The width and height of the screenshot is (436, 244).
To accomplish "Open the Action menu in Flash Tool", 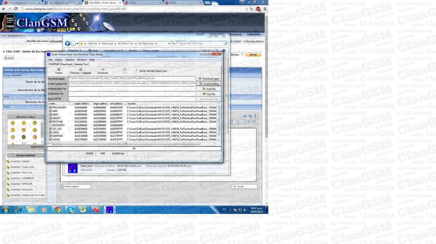I will coord(59,60).
